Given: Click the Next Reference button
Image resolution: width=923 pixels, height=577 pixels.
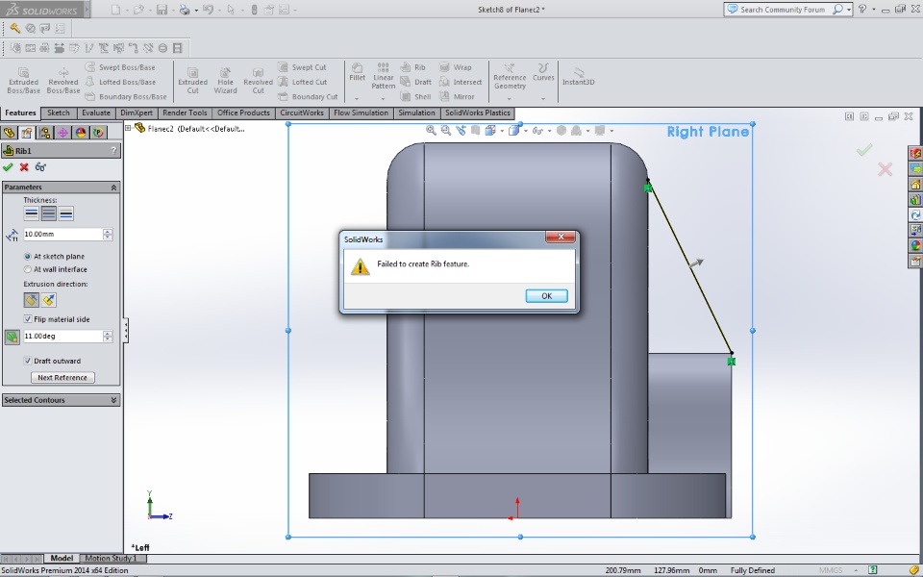Looking at the screenshot, I should click(62, 377).
